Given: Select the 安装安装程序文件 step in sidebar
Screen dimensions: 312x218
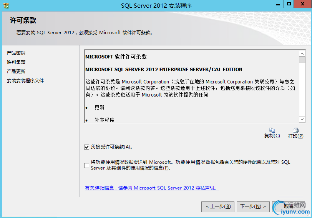Looking at the screenshot, I should click(25, 81).
